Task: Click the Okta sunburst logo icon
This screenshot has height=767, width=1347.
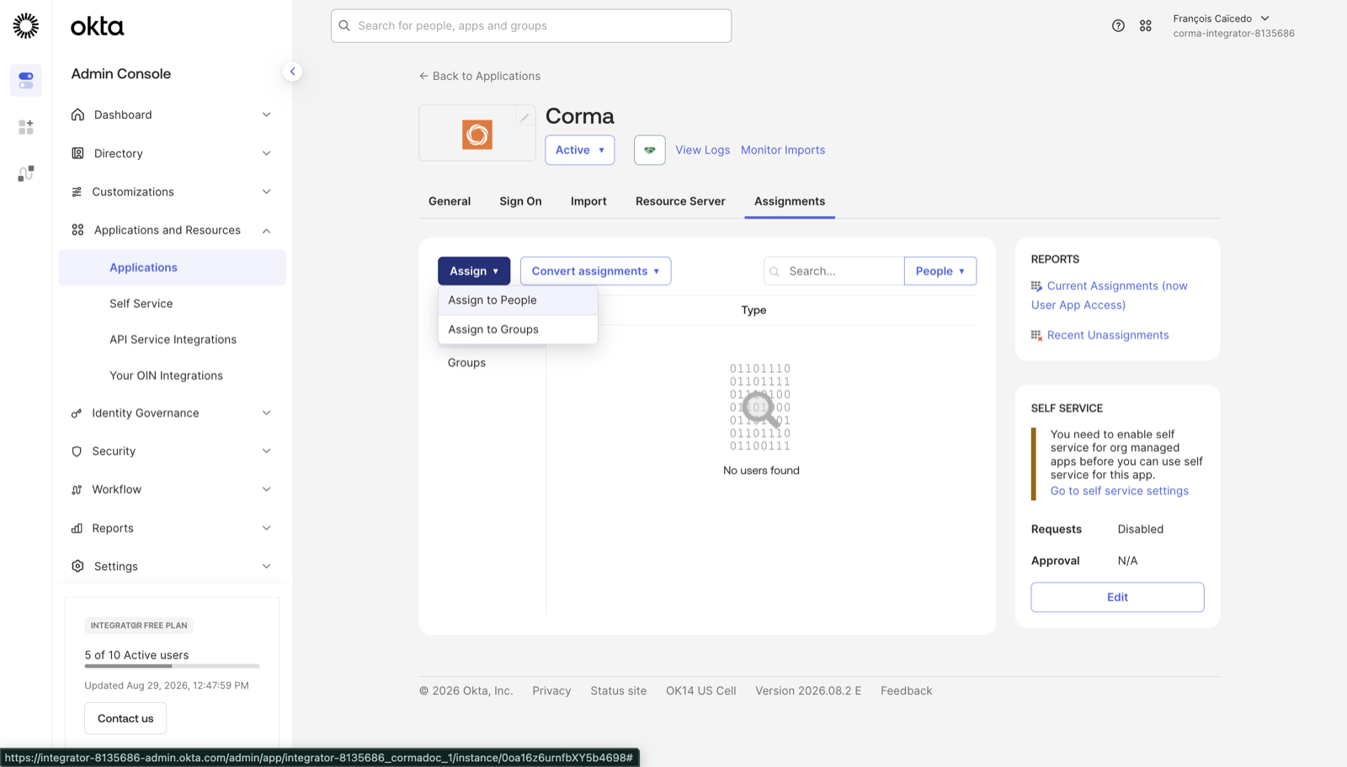Action: point(26,26)
